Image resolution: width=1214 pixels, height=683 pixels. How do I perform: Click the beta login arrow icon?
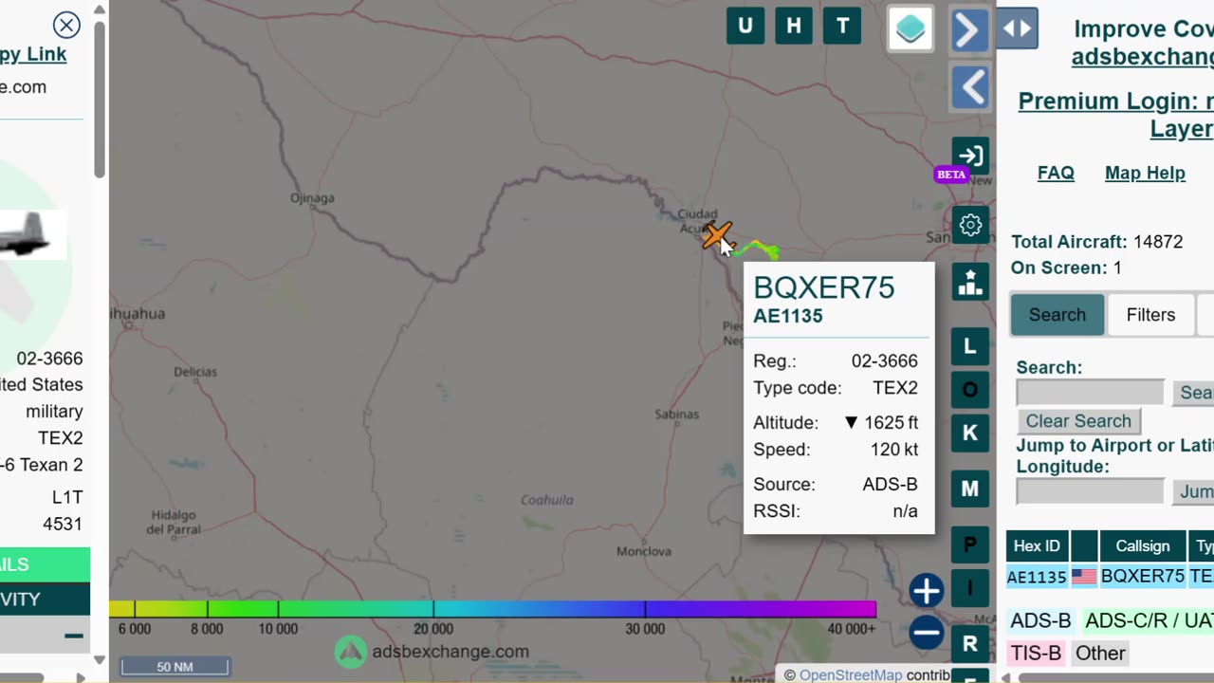970,156
